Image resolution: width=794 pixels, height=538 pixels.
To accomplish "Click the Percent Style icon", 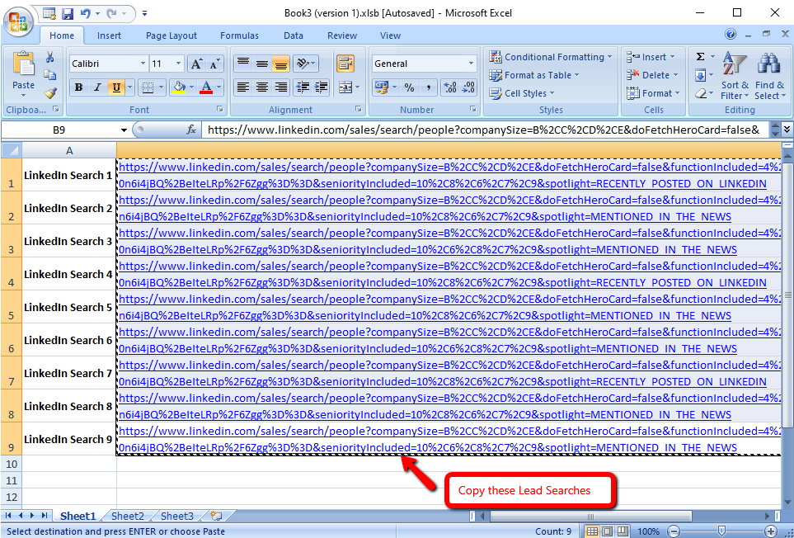I will (408, 87).
